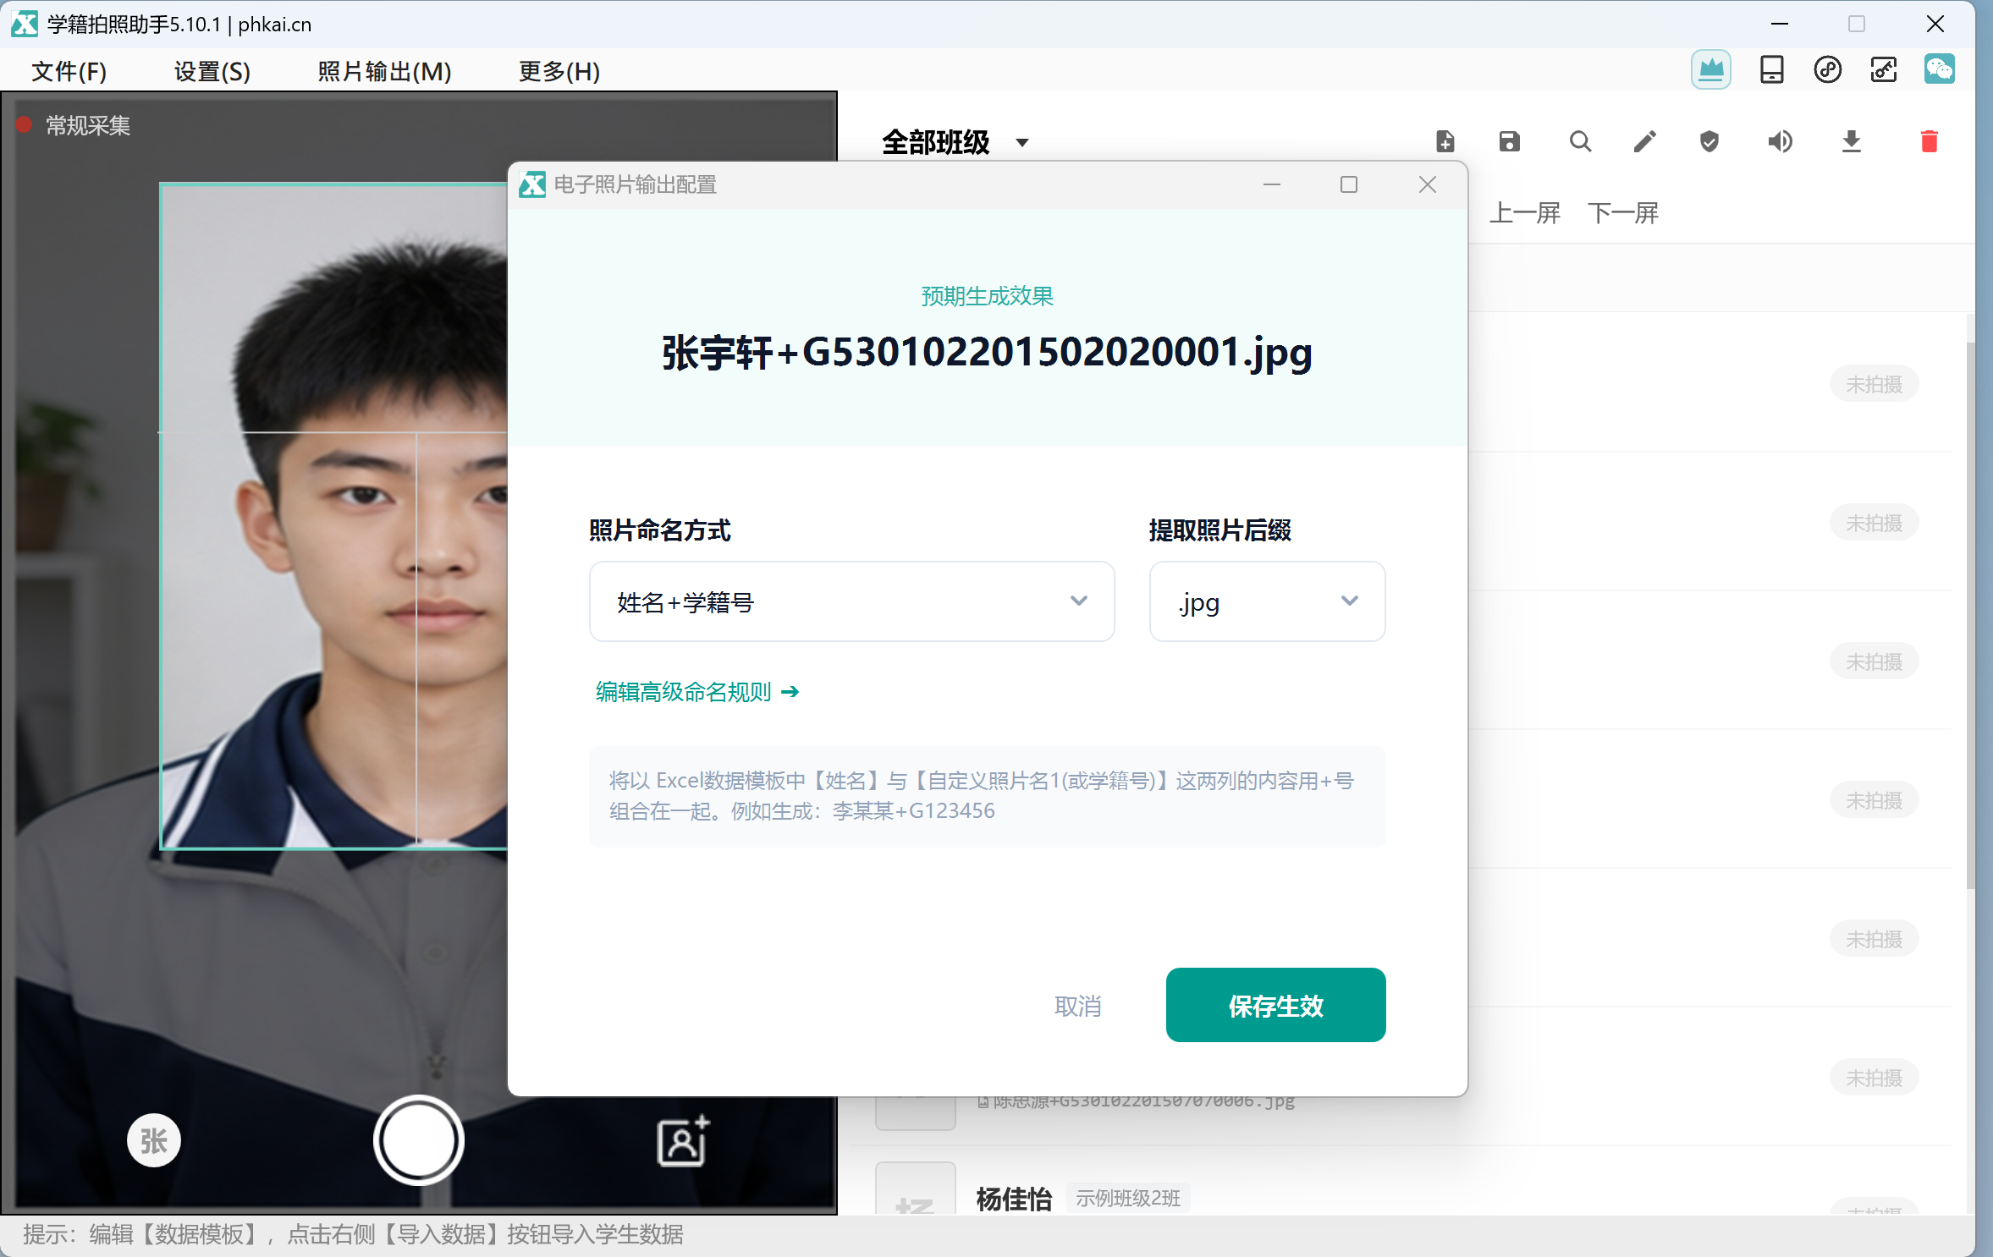
Task: Open the .jpg suffix dropdown
Action: coord(1267,601)
